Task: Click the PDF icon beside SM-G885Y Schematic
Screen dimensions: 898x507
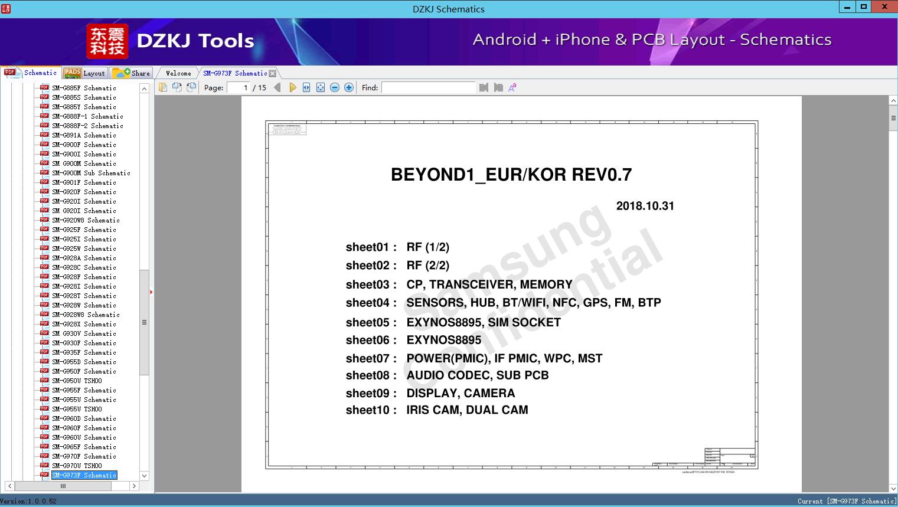Action: (44, 106)
